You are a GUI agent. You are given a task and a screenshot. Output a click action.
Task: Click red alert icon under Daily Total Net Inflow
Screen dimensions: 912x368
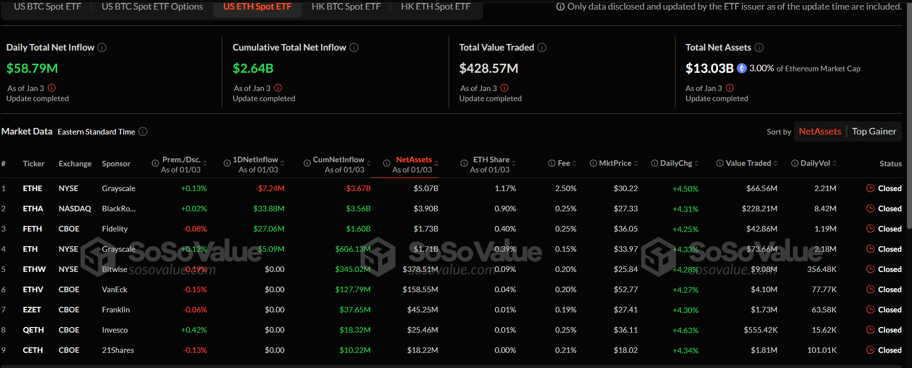click(52, 88)
